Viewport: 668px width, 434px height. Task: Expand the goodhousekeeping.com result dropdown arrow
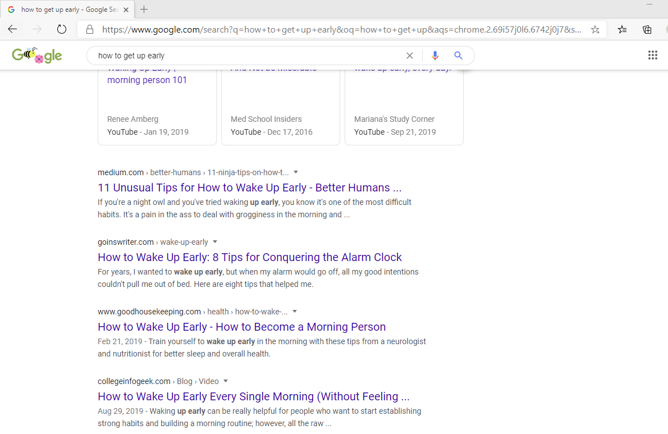coord(294,312)
